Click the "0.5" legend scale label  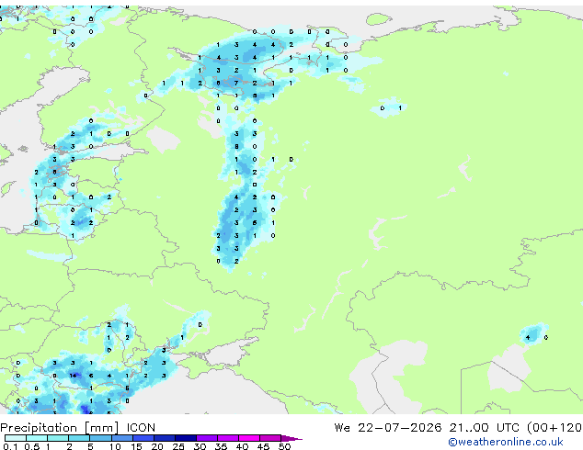pyautogui.click(x=32, y=446)
